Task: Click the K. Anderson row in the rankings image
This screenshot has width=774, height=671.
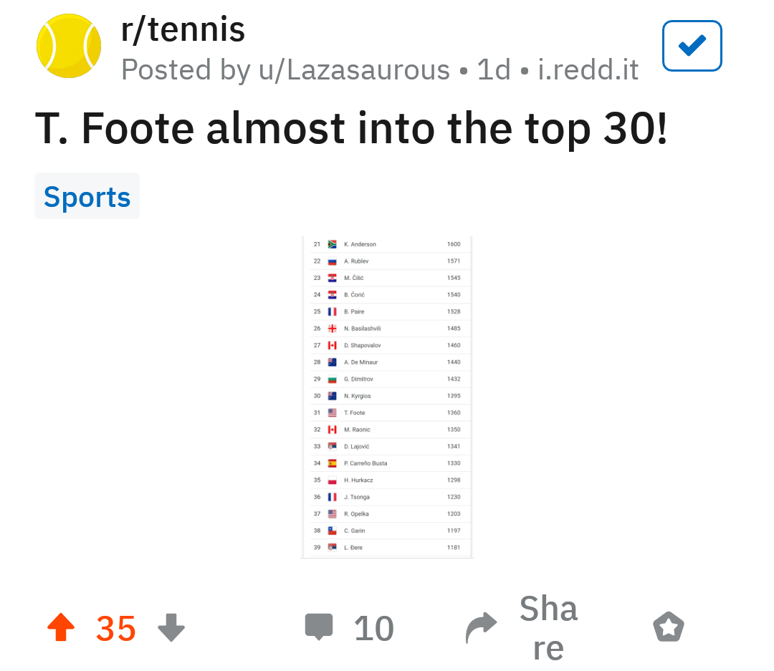Action: [387, 244]
